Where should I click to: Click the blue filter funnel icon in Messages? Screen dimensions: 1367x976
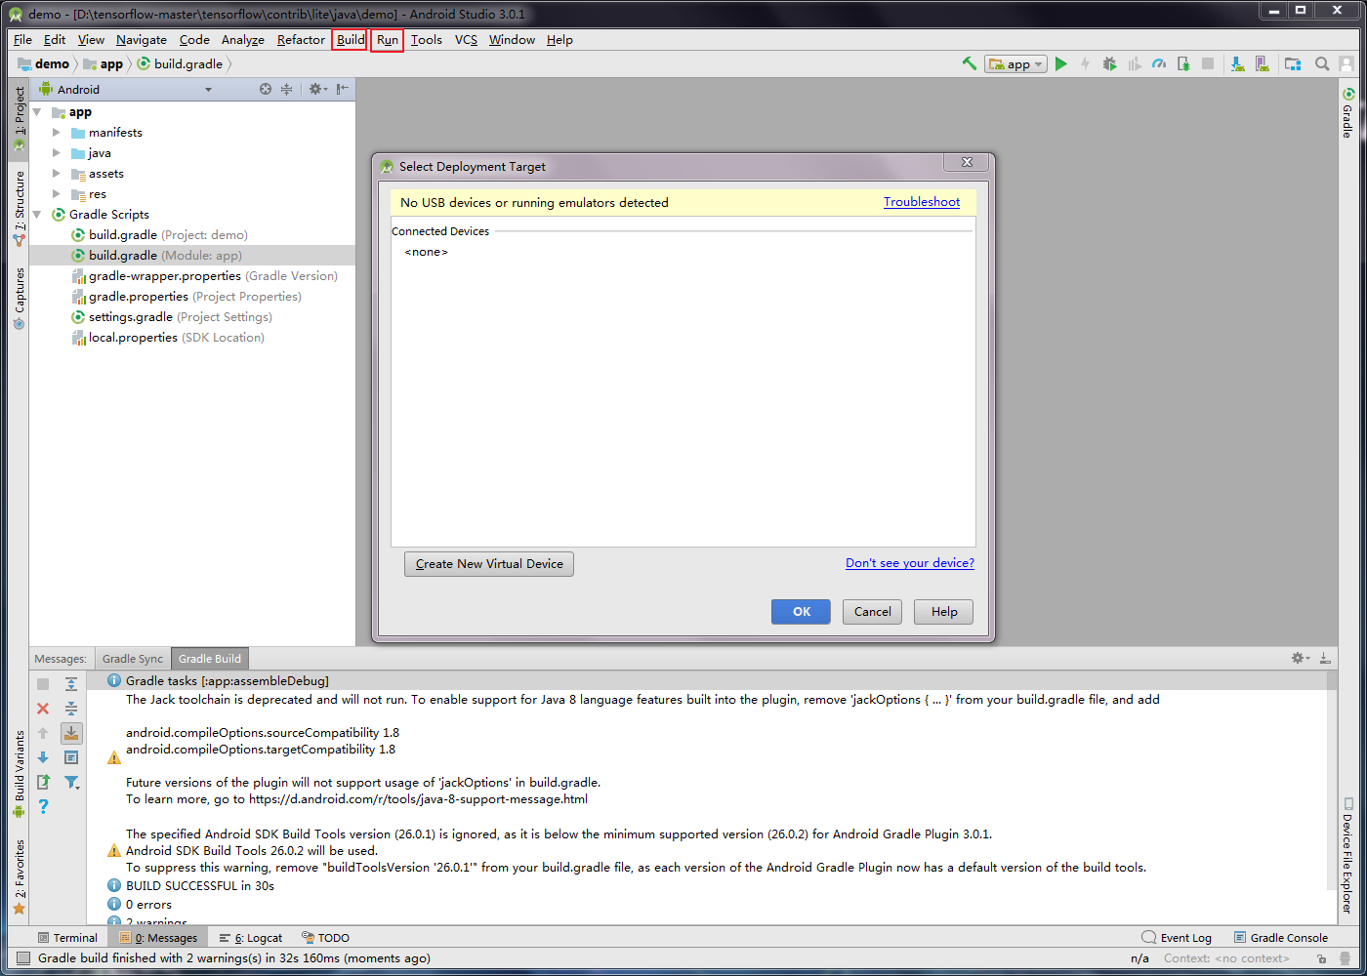point(71,782)
